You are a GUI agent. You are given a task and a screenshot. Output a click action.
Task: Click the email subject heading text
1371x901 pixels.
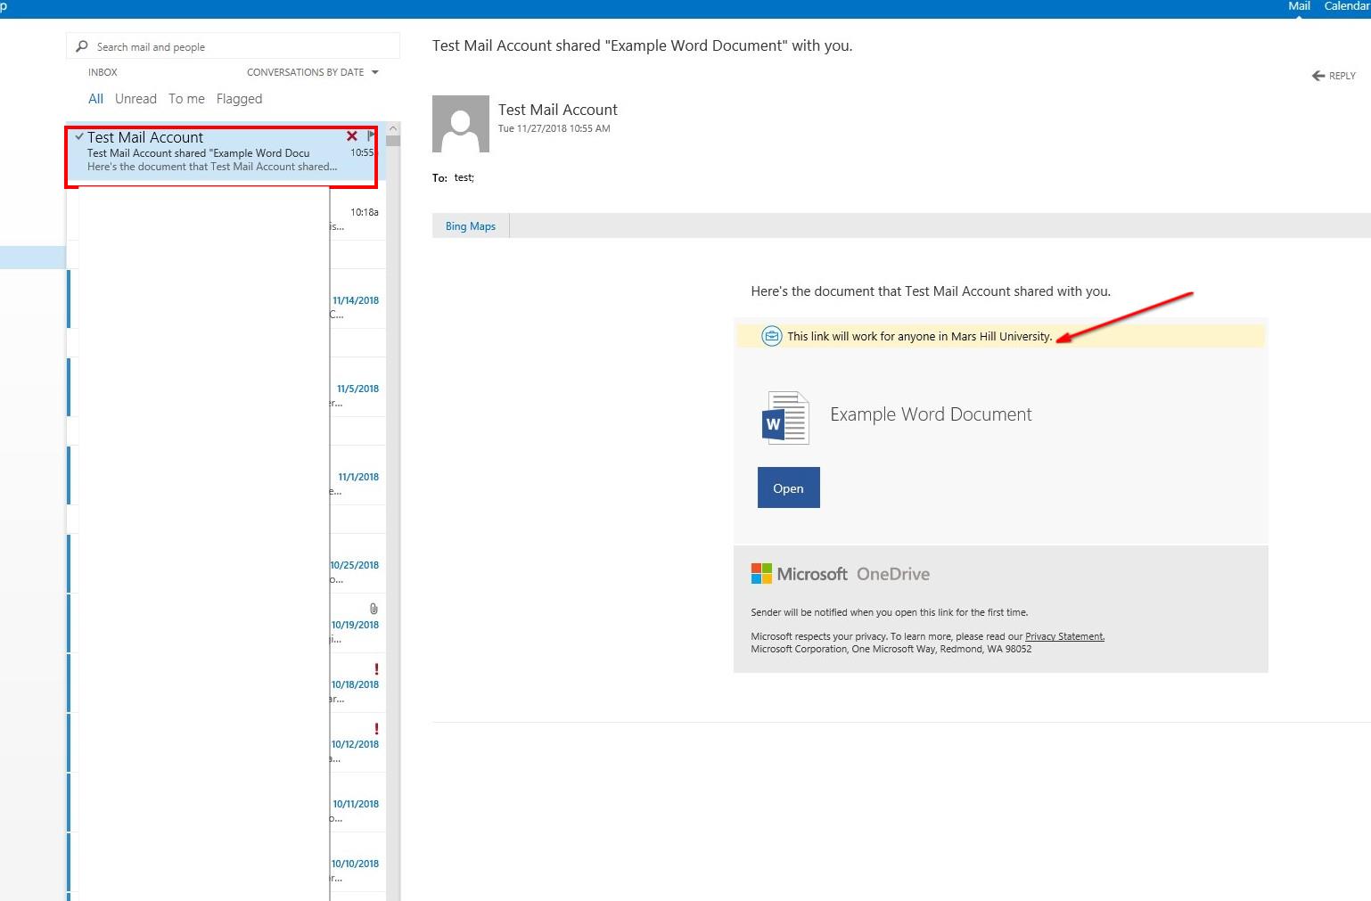click(642, 45)
